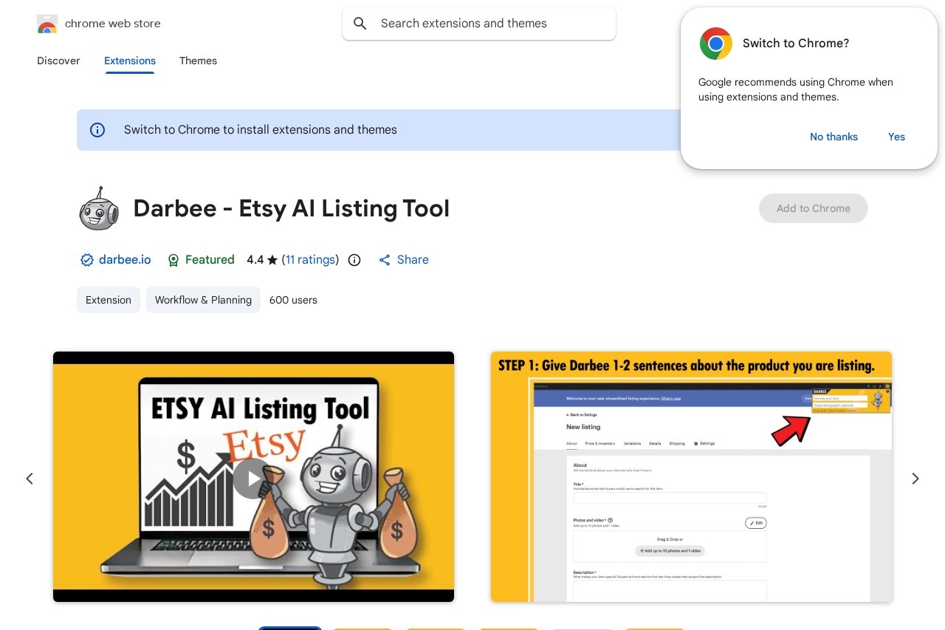Select the Extensions tab
945x630 pixels.
pyautogui.click(x=130, y=61)
